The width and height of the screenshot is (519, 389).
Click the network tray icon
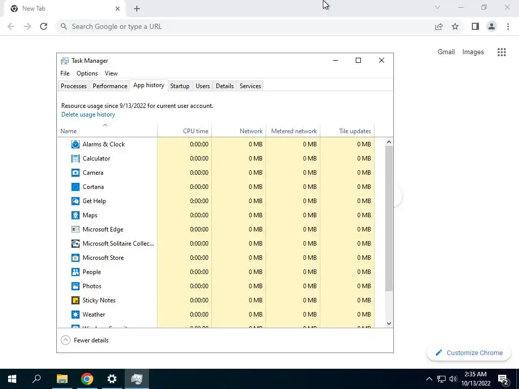click(x=441, y=379)
